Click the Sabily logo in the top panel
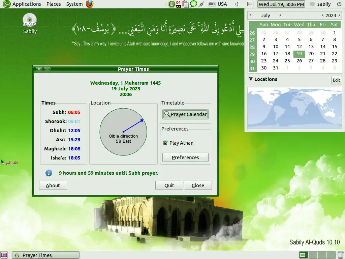 6,4
